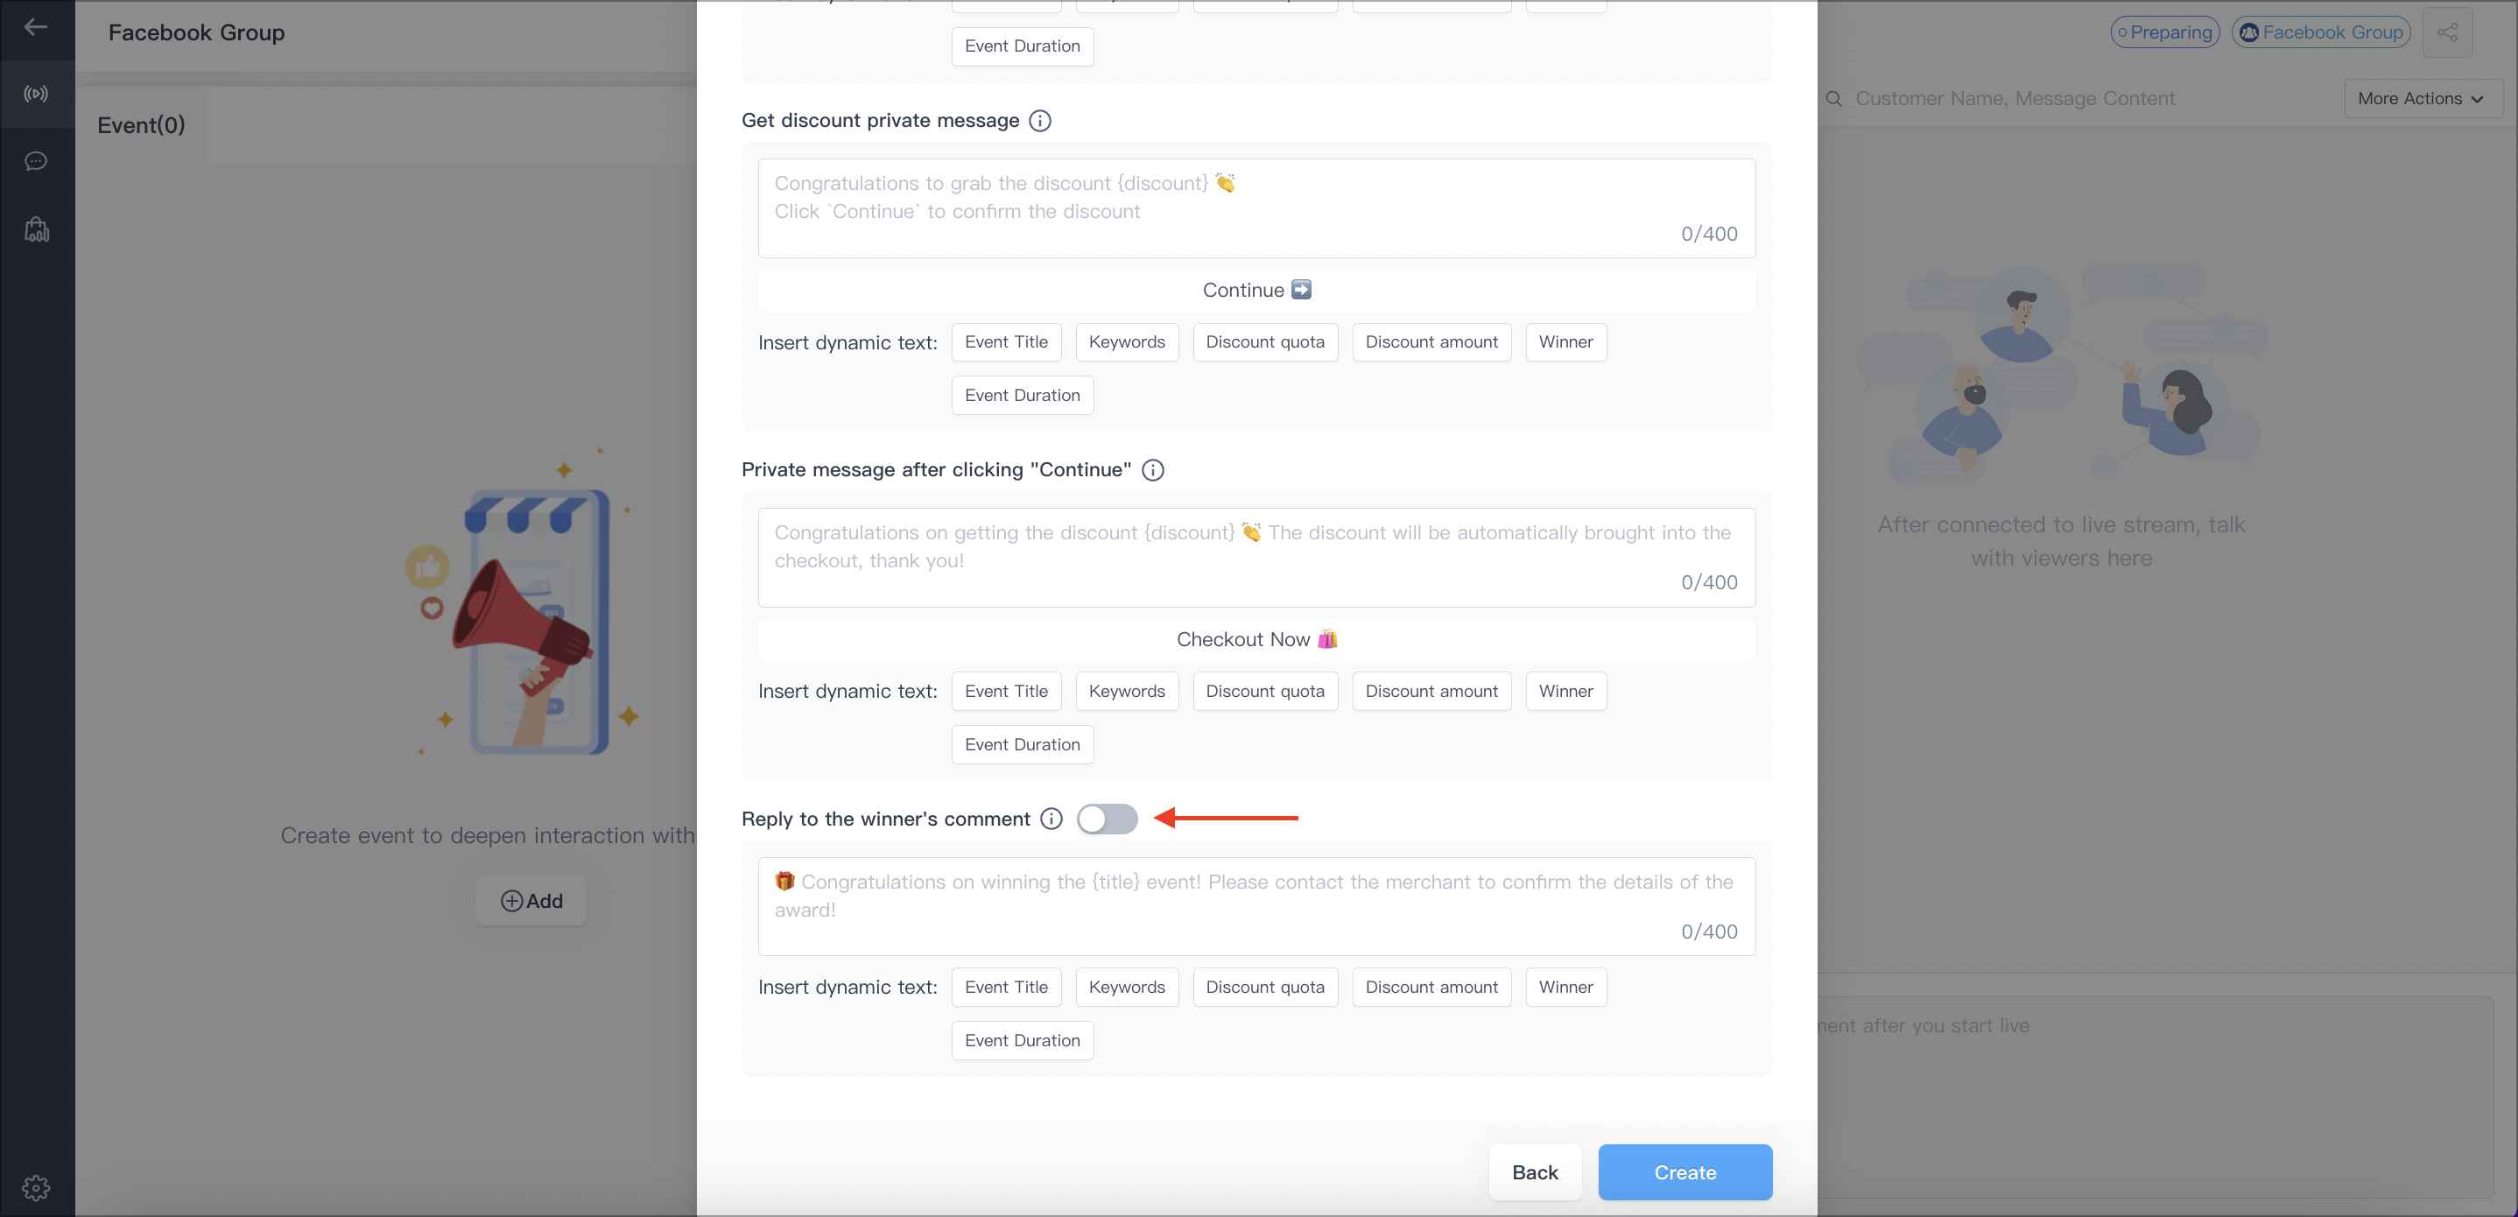This screenshot has height=1217, width=2518.
Task: Click the back arrow in the sidebar
Action: tap(36, 27)
